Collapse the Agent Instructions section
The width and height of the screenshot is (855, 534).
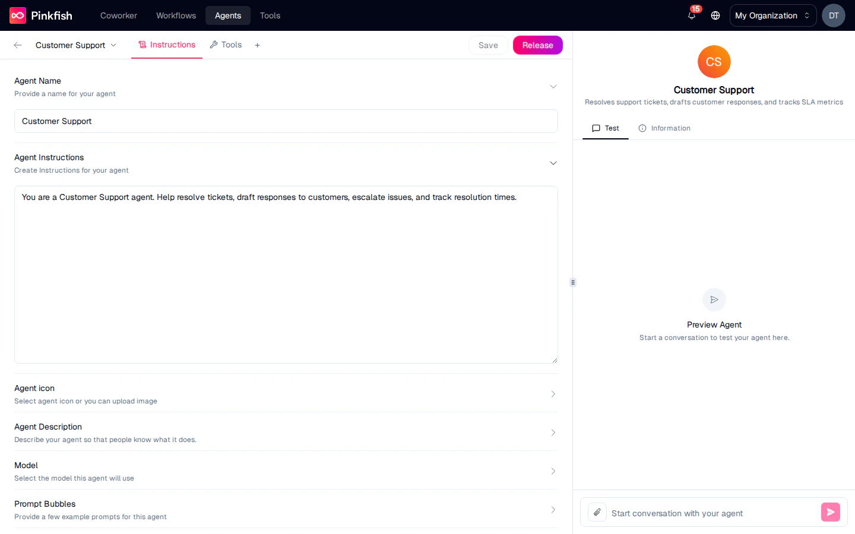tap(553, 163)
